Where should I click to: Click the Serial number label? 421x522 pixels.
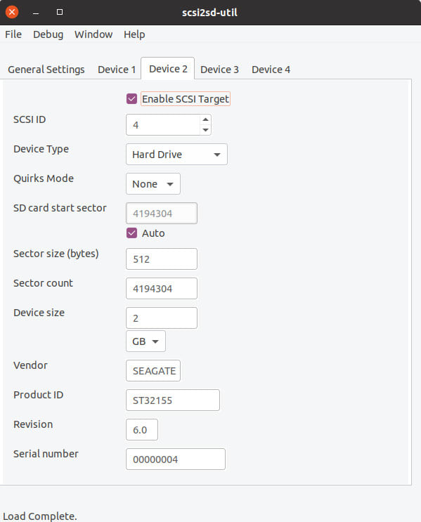pos(46,454)
